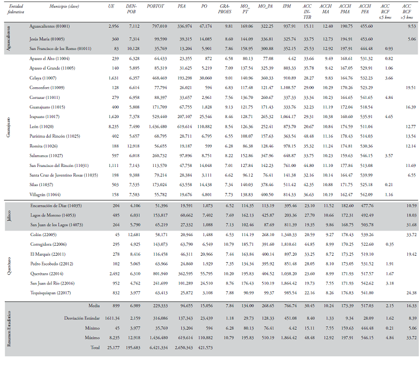Select the Aguascalientes (01001) row label
The width and height of the screenshot is (420, 377).
pos(50,26)
